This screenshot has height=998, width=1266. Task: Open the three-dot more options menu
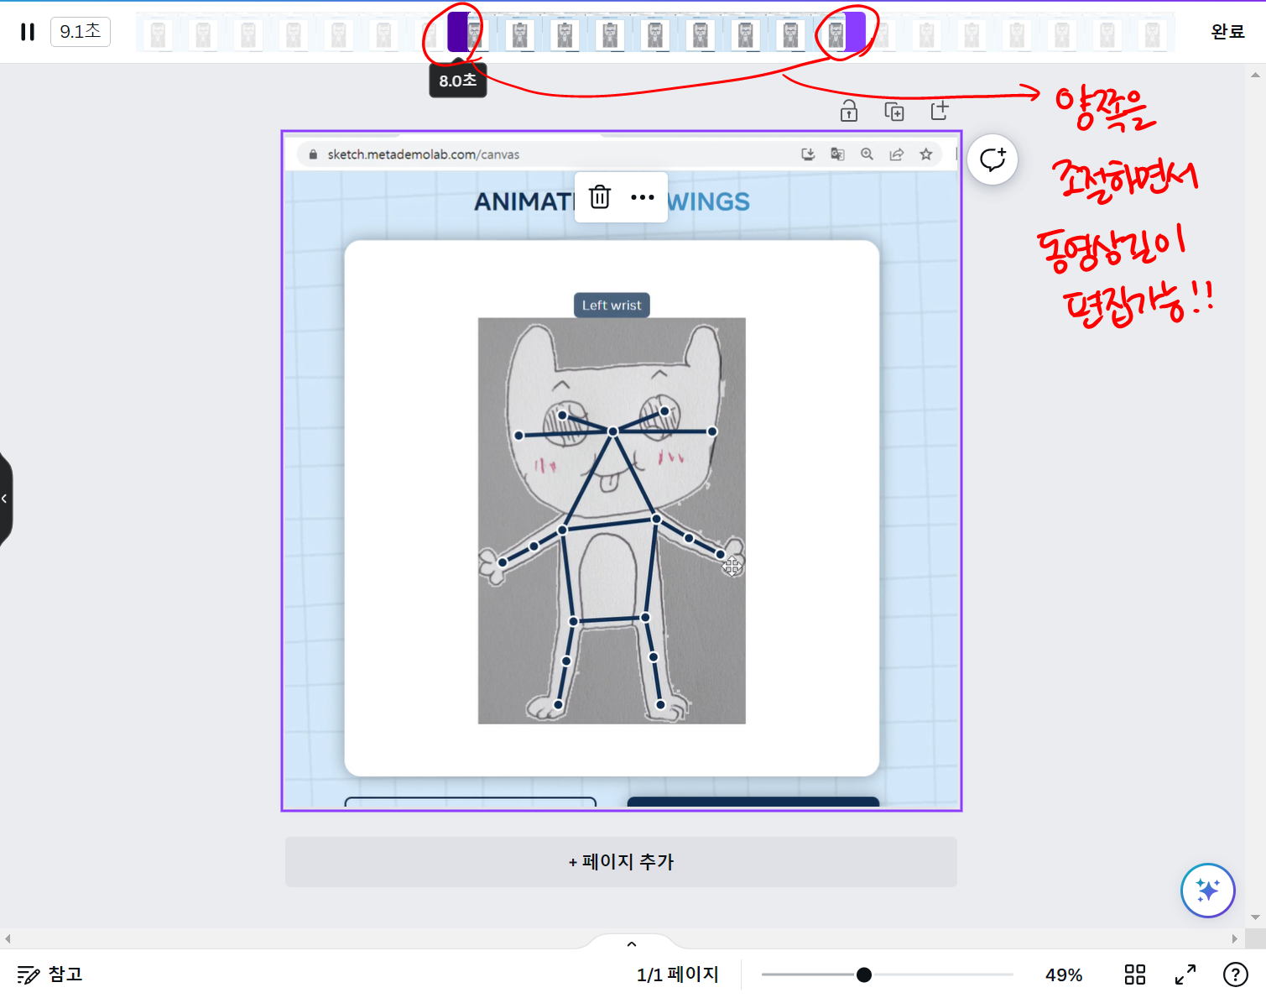point(642,196)
